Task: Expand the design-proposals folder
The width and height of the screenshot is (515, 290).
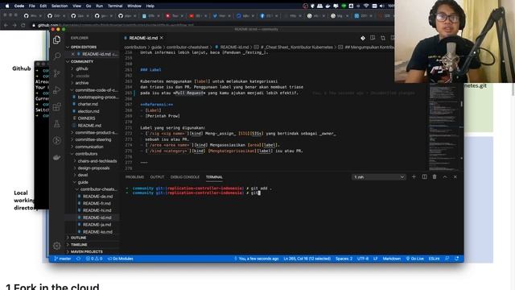Action: (x=93, y=168)
